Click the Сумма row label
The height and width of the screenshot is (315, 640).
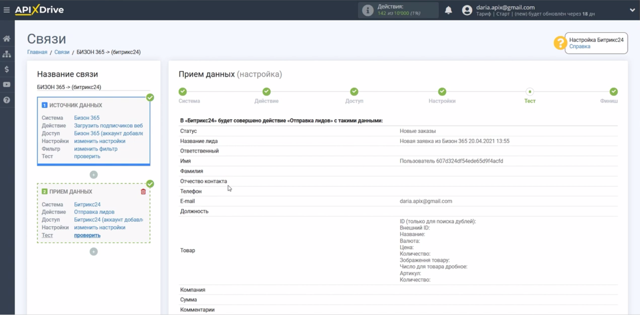(x=188, y=300)
